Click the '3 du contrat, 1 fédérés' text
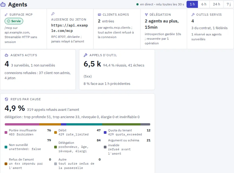The width and height of the screenshot is (234, 173). click(209, 28)
